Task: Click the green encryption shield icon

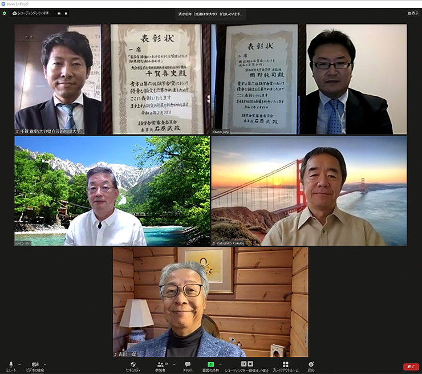Action: tap(5, 13)
